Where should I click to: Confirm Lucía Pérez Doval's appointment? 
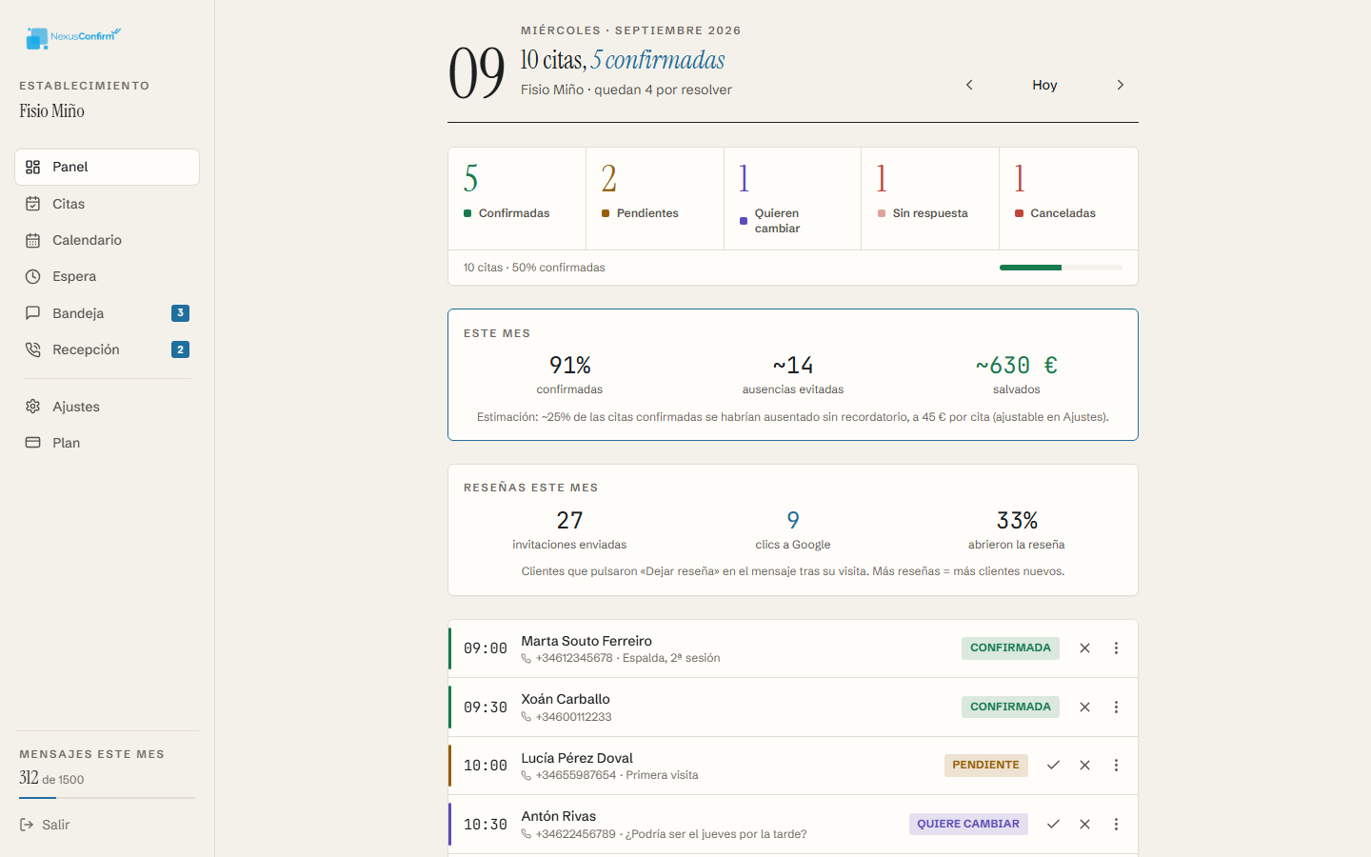pyautogui.click(x=1053, y=766)
